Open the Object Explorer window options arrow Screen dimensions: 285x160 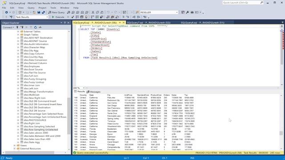[x=61, y=23]
